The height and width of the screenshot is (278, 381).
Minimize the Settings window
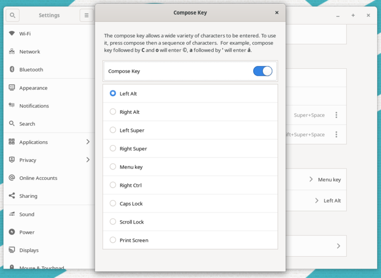point(338,15)
